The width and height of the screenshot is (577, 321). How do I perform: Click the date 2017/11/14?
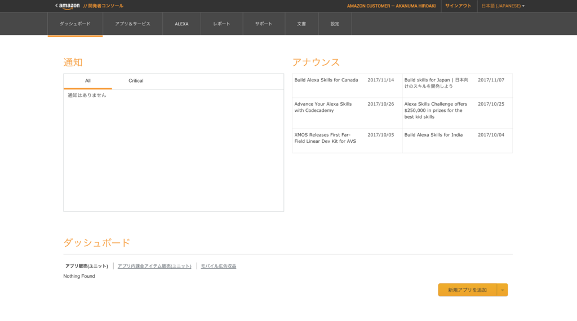380,80
